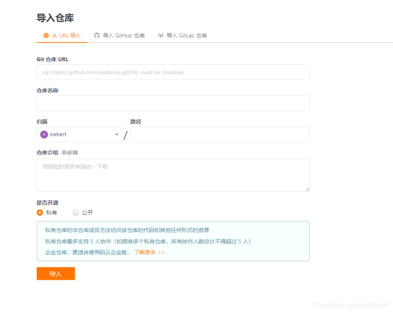Open the 从 URL 导入 tab

62,35
